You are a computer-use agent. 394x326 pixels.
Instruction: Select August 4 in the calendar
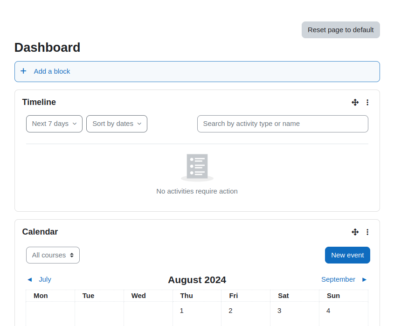click(x=328, y=311)
